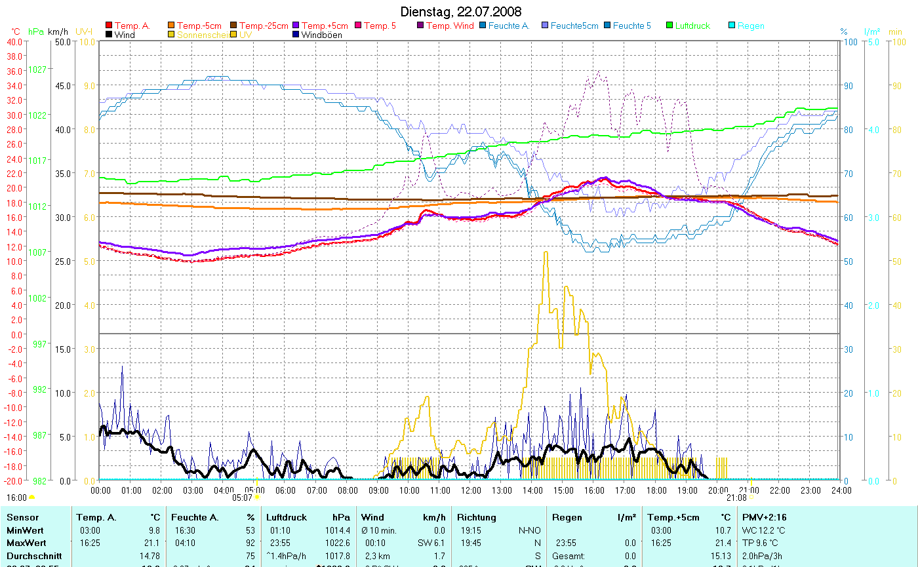Select the Temp. Wind legend label
This screenshot has height=567, width=918.
pos(450,26)
